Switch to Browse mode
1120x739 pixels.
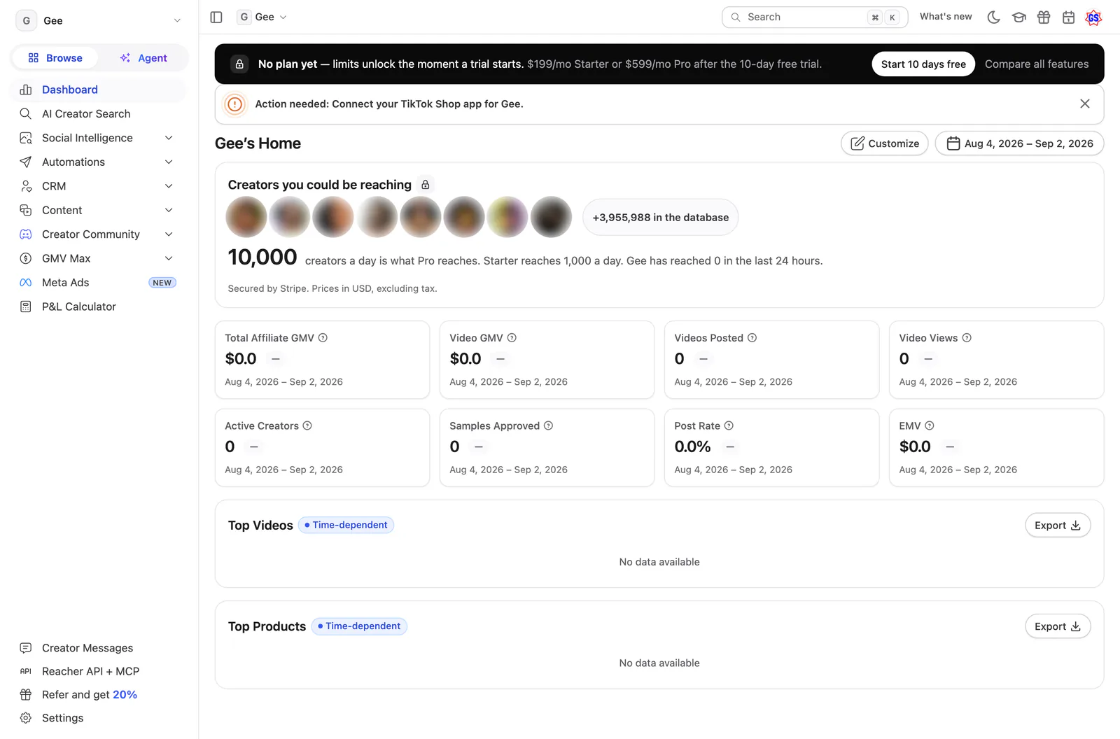(x=55, y=58)
